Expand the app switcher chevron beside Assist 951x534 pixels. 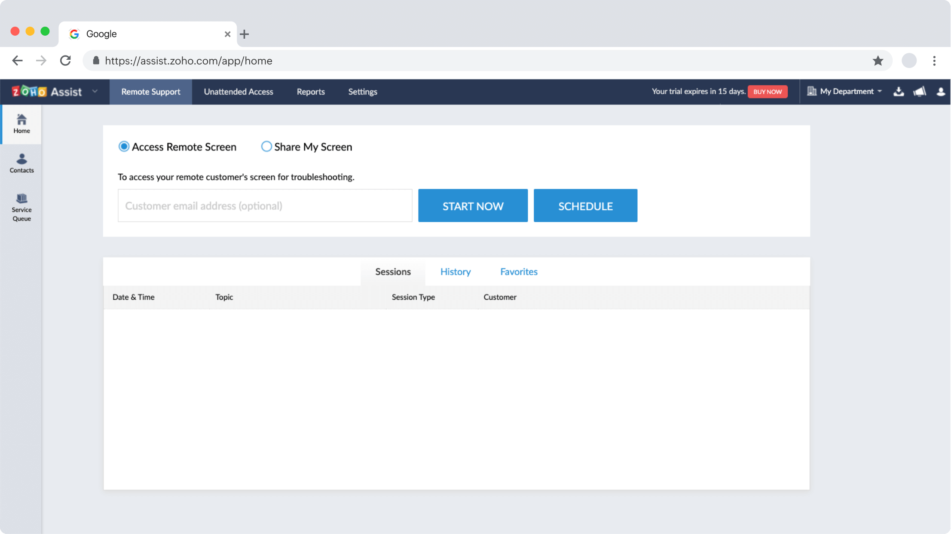(x=95, y=91)
